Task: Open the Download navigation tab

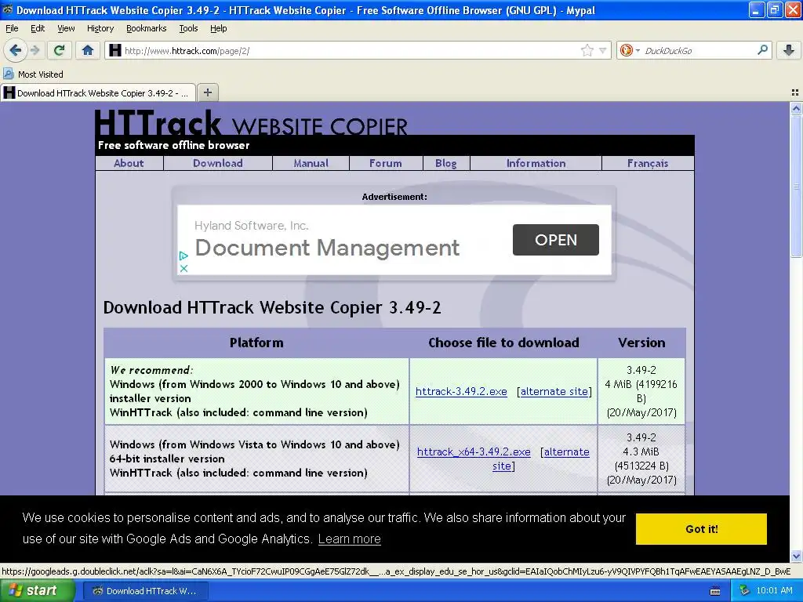Action: click(218, 163)
